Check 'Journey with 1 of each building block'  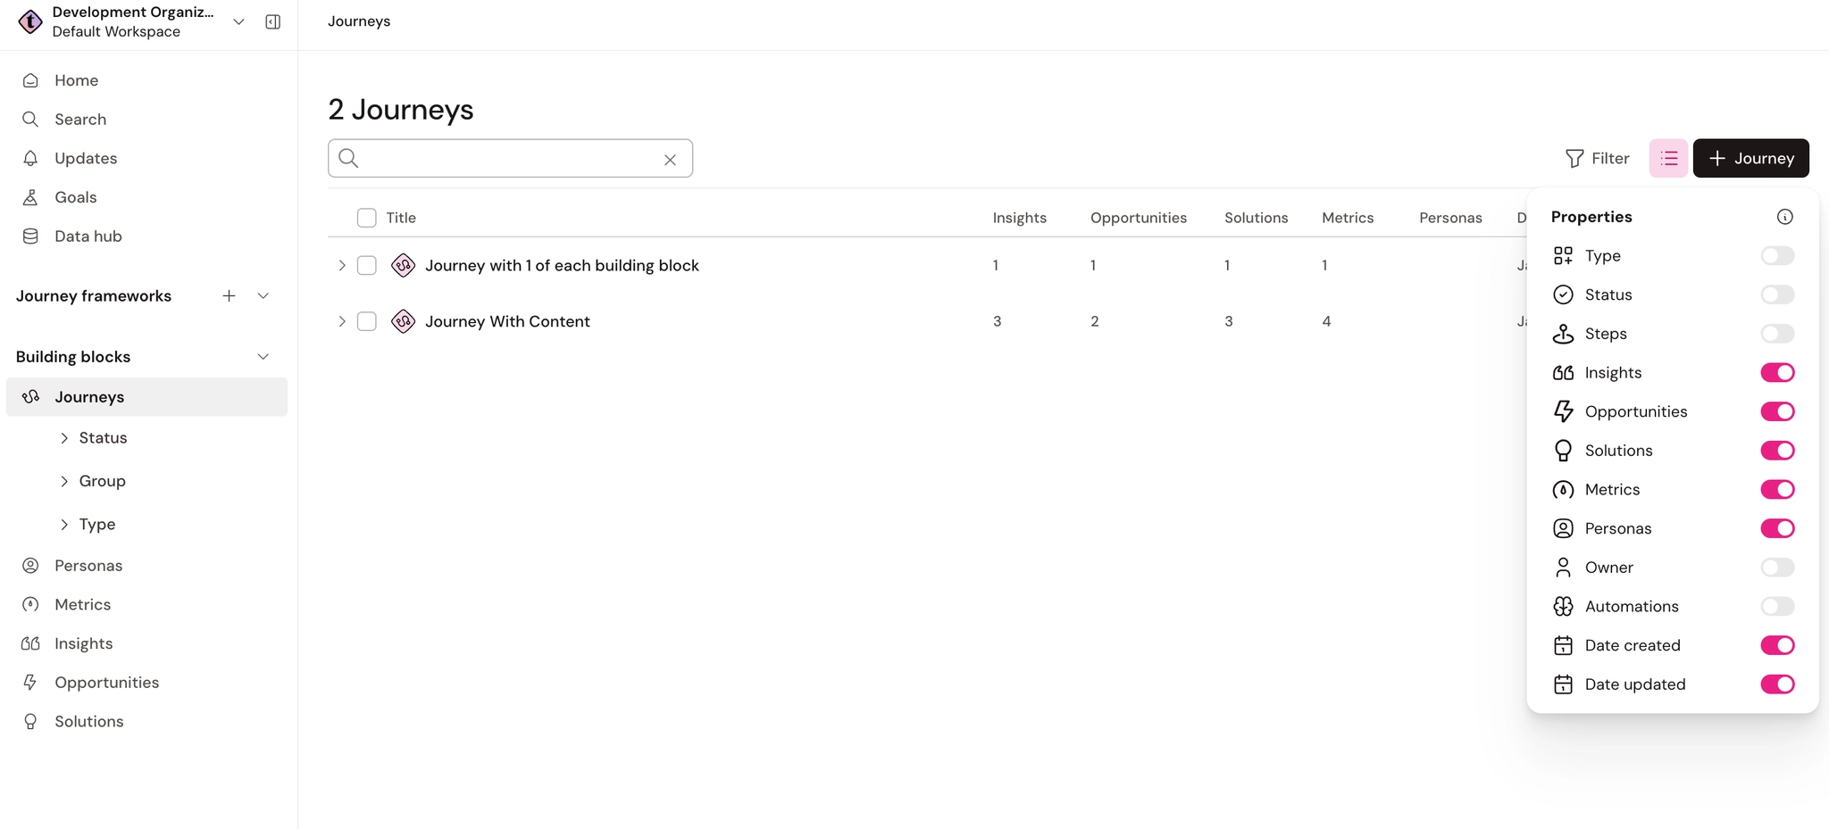pos(366,265)
